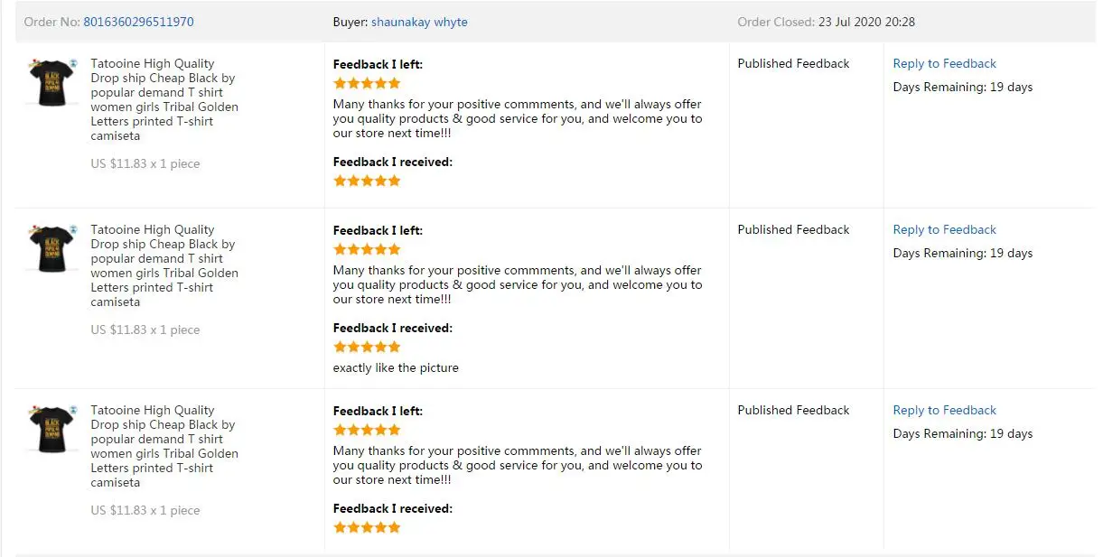Click the small badge icon beside first thumbnail
This screenshot has width=1103, height=557.
(x=73, y=63)
